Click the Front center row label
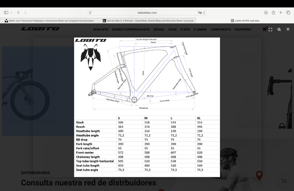The image size is (294, 191). tap(85, 152)
